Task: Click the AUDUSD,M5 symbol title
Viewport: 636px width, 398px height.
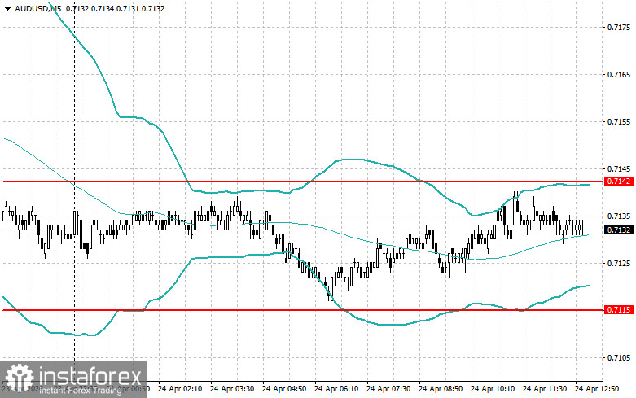Action: (37, 8)
